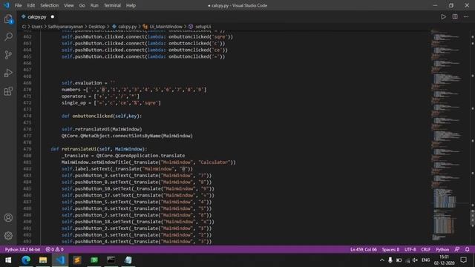This screenshot has height=267, width=475.
Task: Close the unsaved calcpy.py tab dot
Action: (53, 17)
